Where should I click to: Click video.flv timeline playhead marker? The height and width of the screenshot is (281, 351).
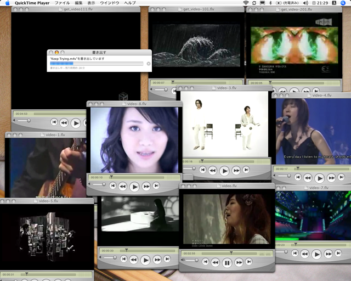(231, 253)
